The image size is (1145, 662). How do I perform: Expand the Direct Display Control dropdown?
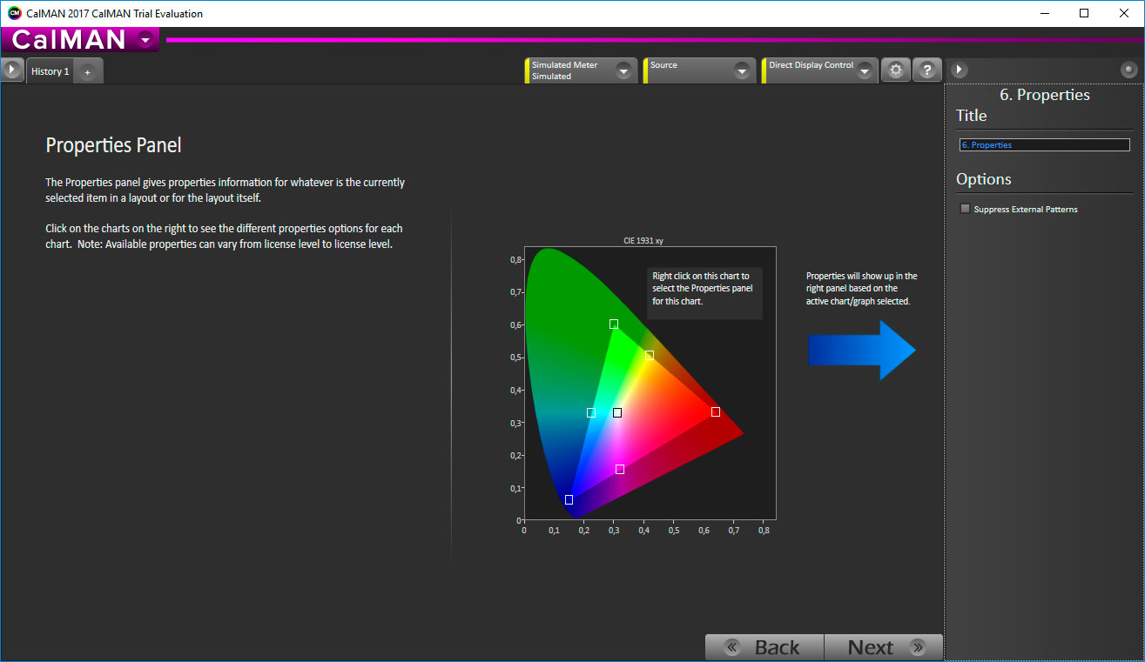(864, 71)
